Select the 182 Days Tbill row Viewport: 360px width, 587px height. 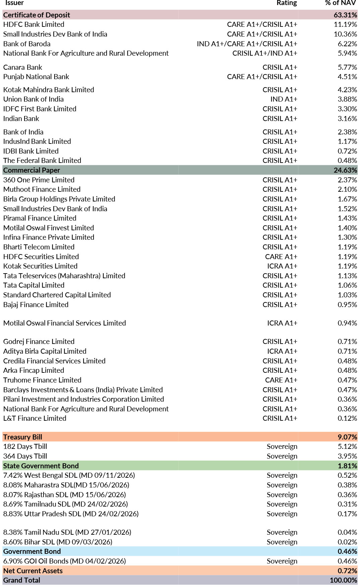point(25,447)
